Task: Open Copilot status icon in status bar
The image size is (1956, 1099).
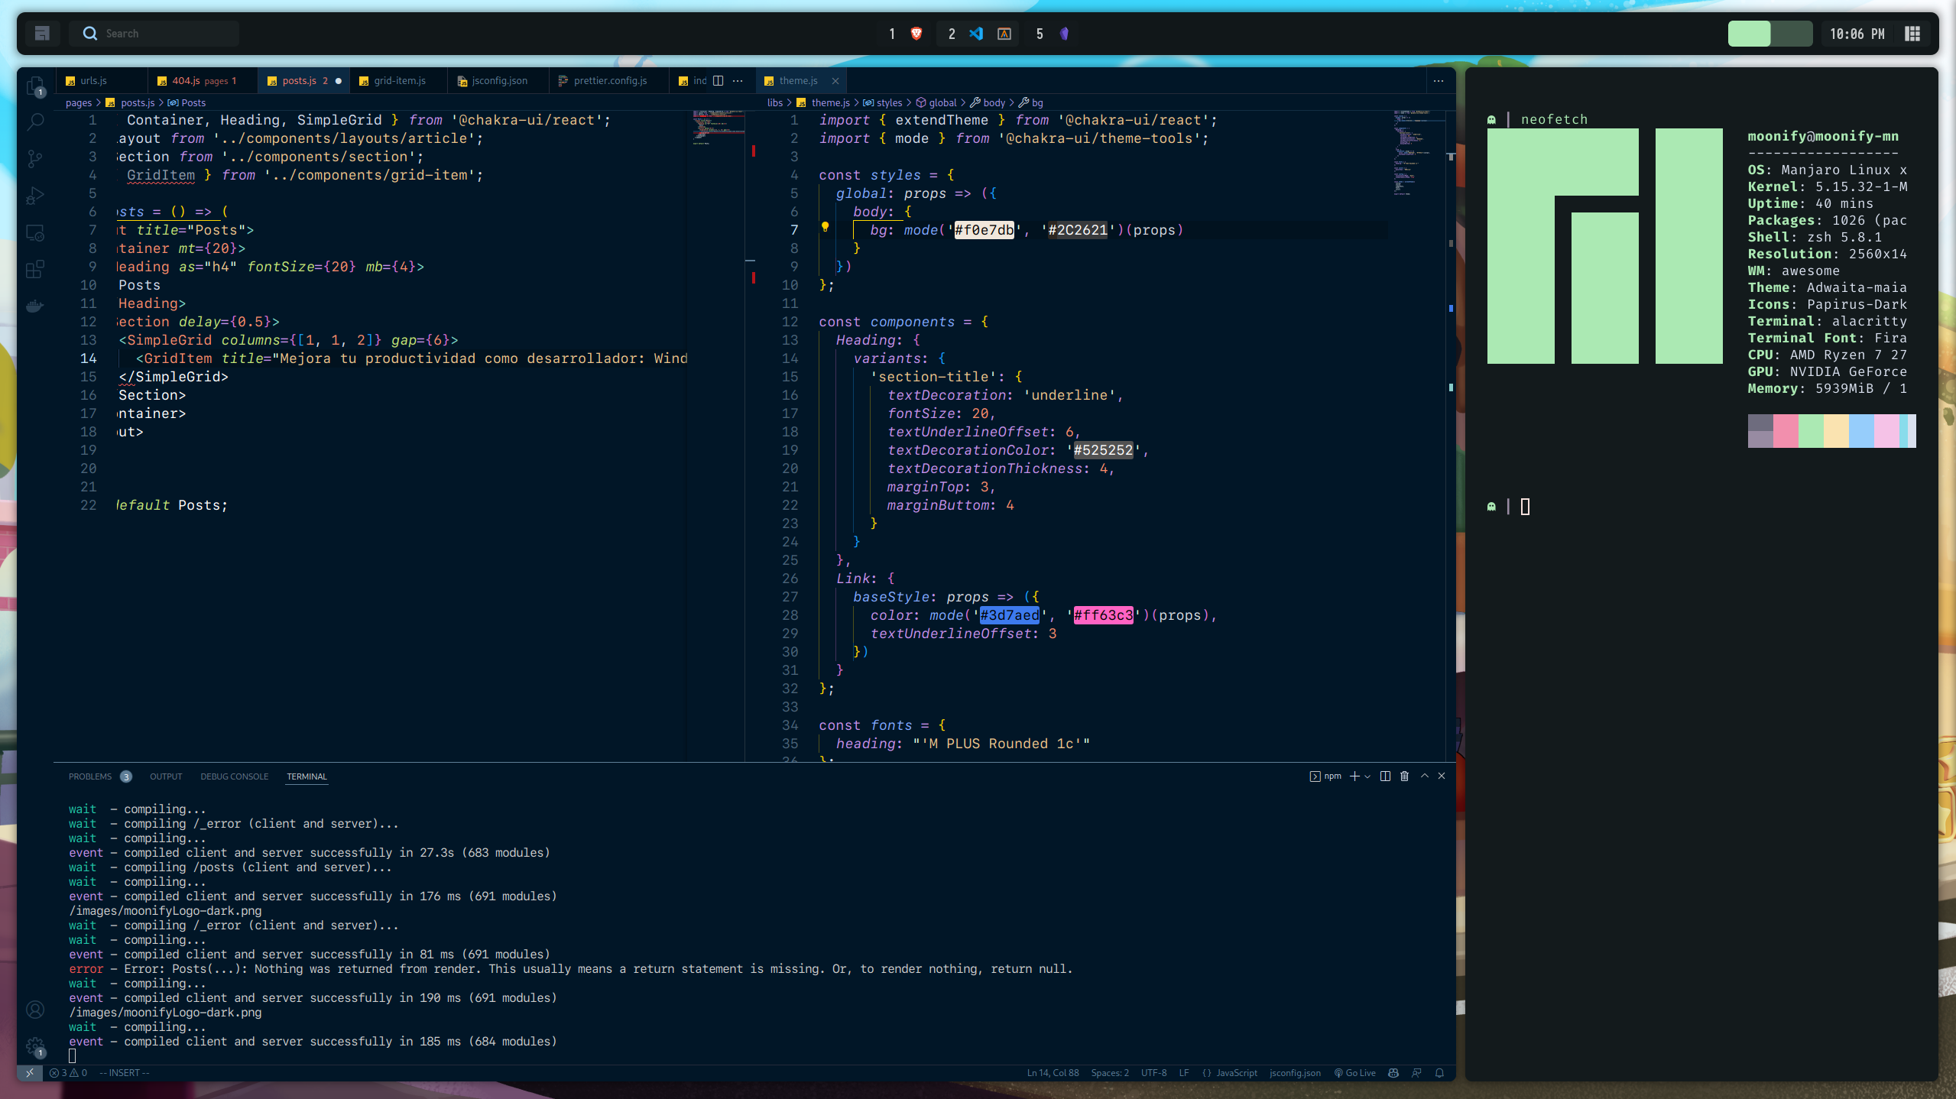Action: click(x=1393, y=1073)
